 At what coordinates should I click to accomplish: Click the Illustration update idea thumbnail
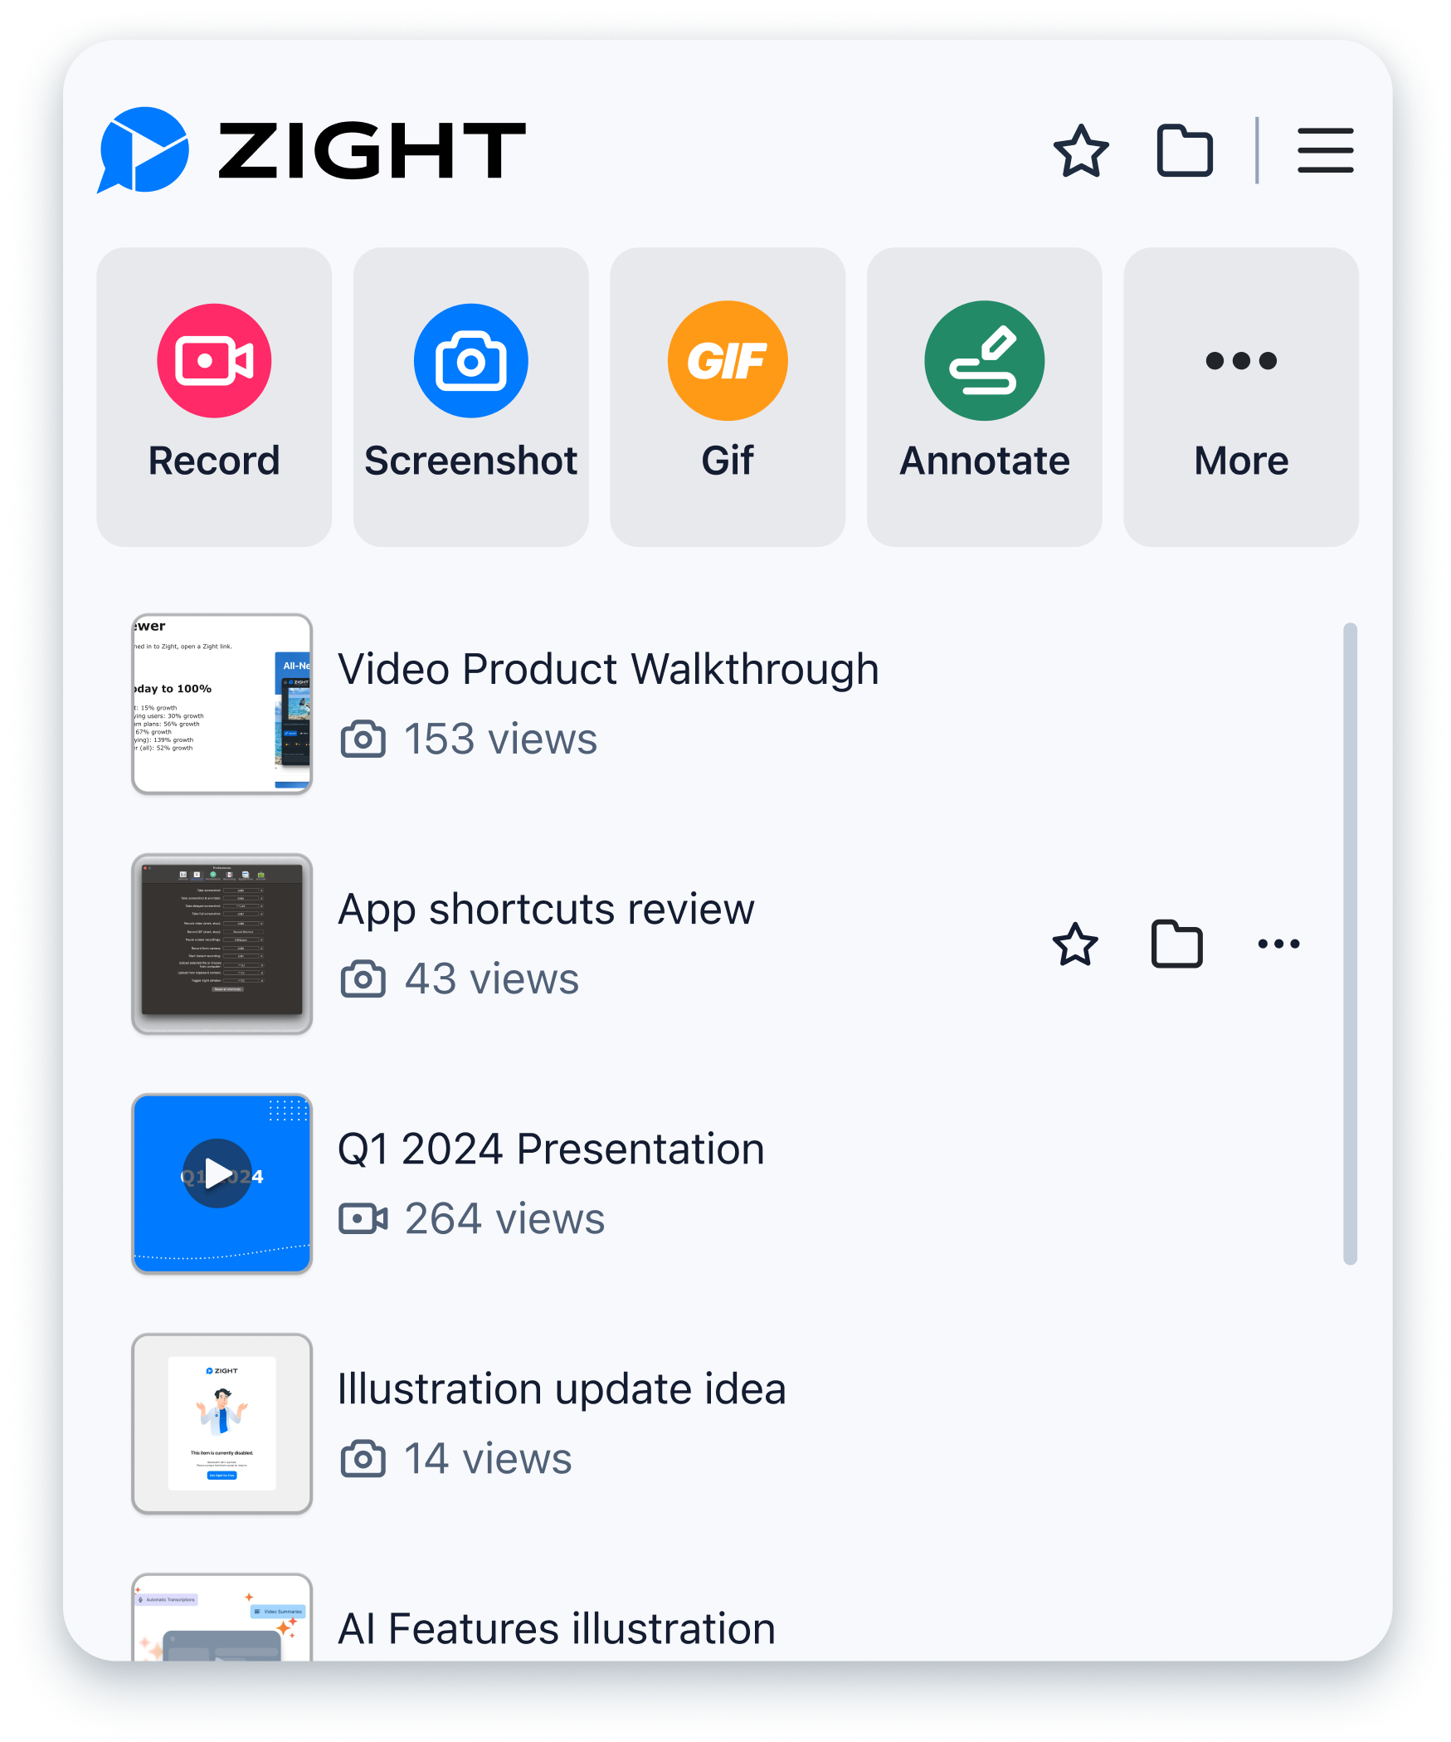[222, 1423]
